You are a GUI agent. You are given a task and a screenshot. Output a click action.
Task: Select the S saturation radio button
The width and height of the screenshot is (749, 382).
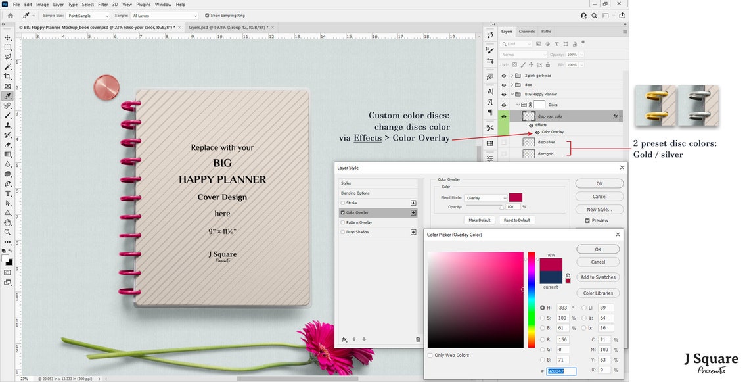(542, 318)
